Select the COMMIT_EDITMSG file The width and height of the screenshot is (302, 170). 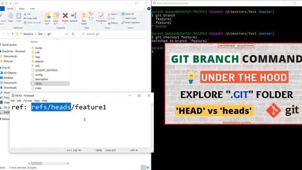44,70
